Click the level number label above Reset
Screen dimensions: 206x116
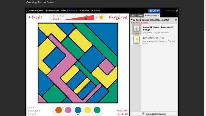[x=59, y=16]
